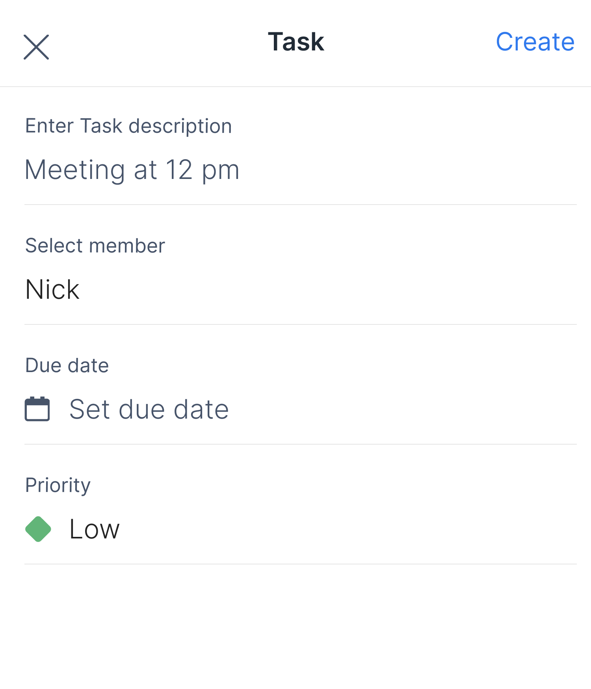The image size is (591, 689).
Task: Tap Create to save the task
Action: [535, 42]
